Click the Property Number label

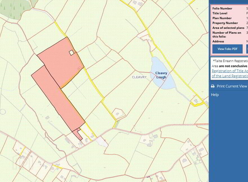coord(225,23)
